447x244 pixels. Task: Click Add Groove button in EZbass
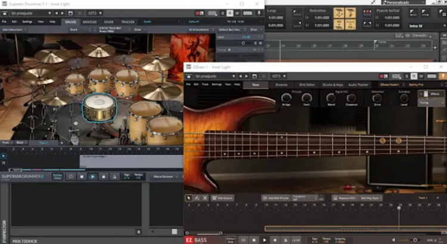222,198
